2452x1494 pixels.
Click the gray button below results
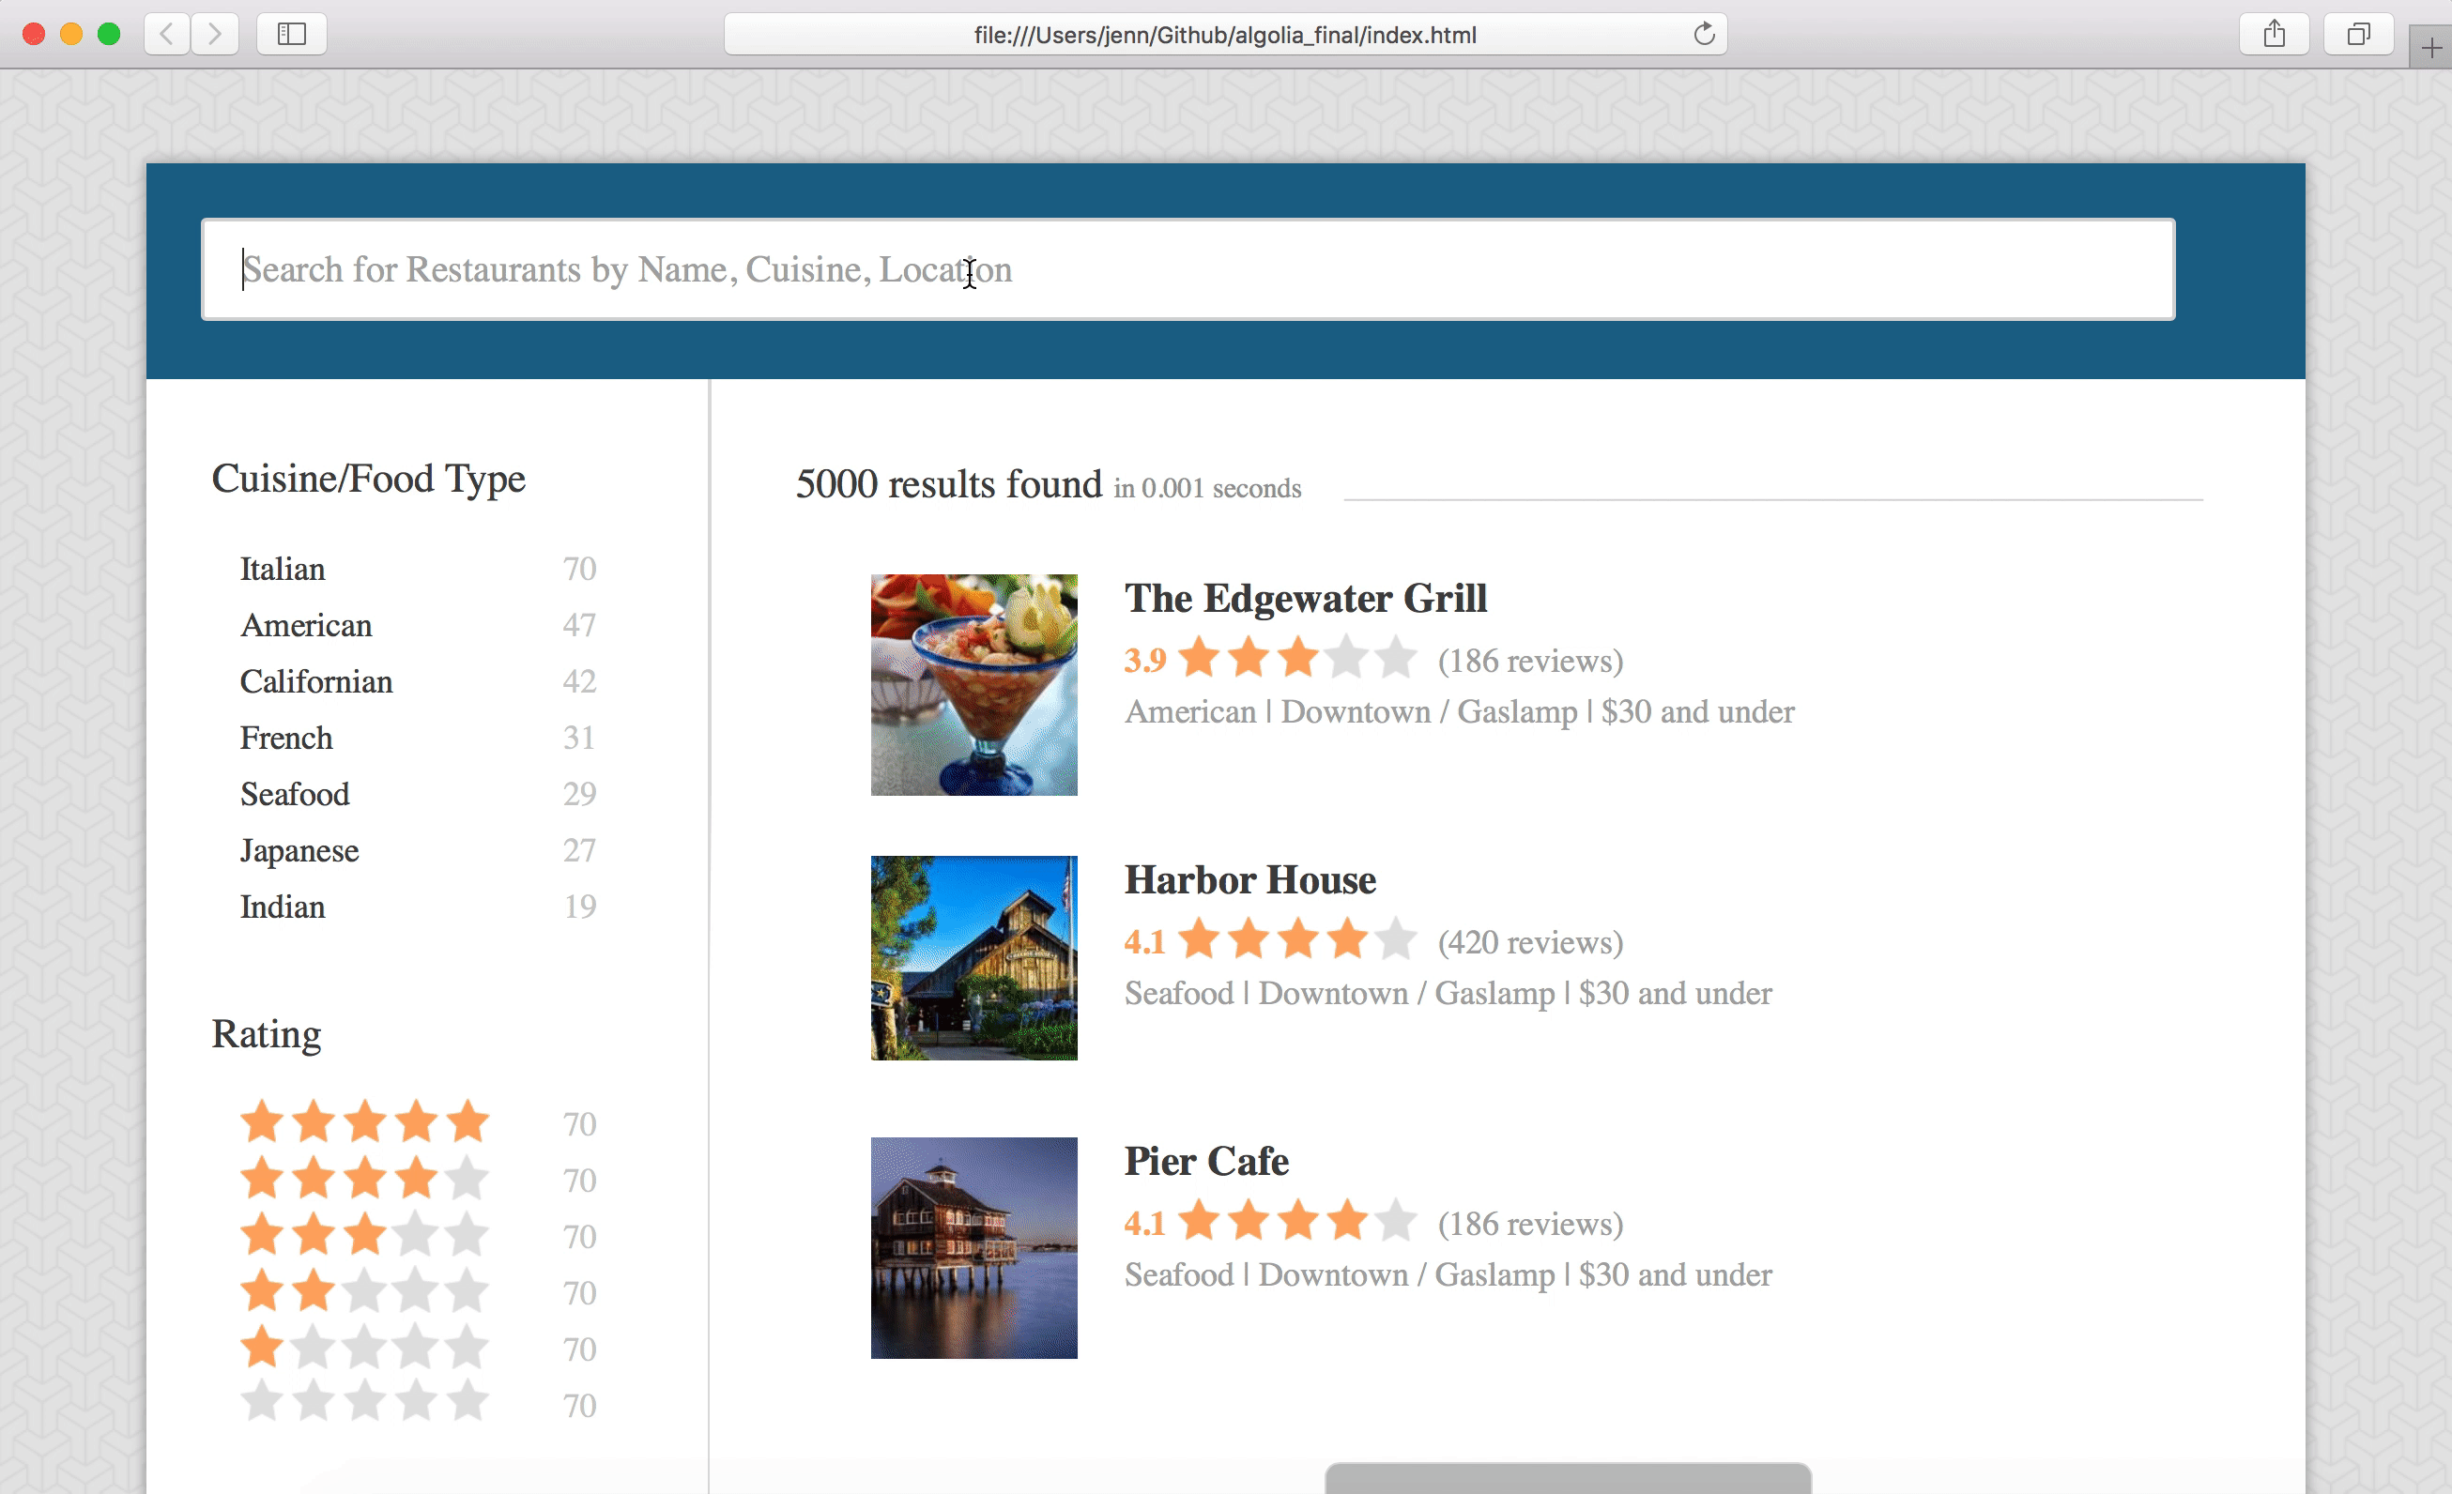[1568, 1478]
